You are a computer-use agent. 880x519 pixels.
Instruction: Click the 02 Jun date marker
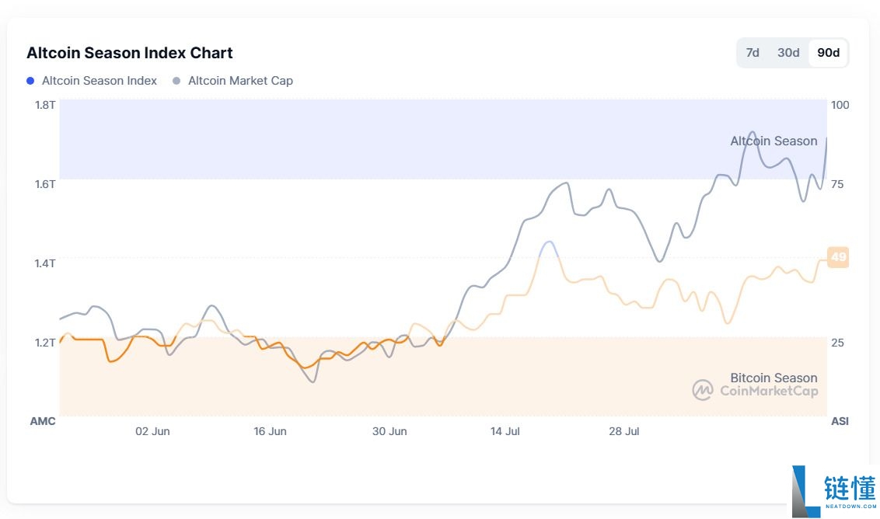pos(152,431)
